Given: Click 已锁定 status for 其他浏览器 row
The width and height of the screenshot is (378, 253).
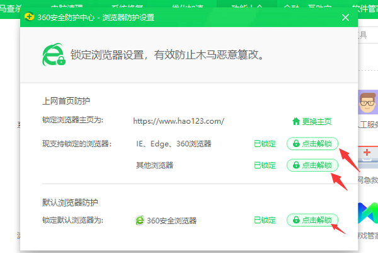Looking at the screenshot, I should [x=265, y=165].
